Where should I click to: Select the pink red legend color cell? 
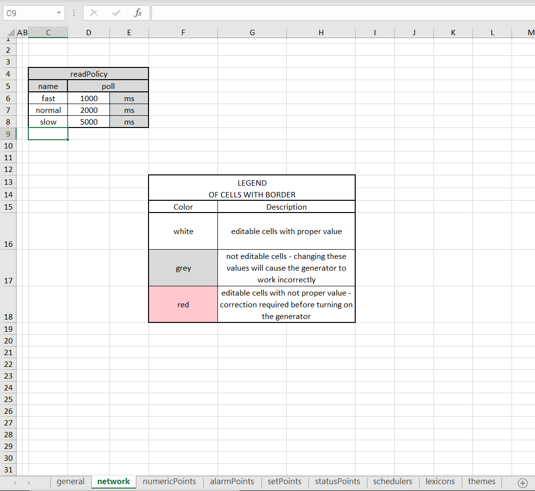tap(183, 304)
